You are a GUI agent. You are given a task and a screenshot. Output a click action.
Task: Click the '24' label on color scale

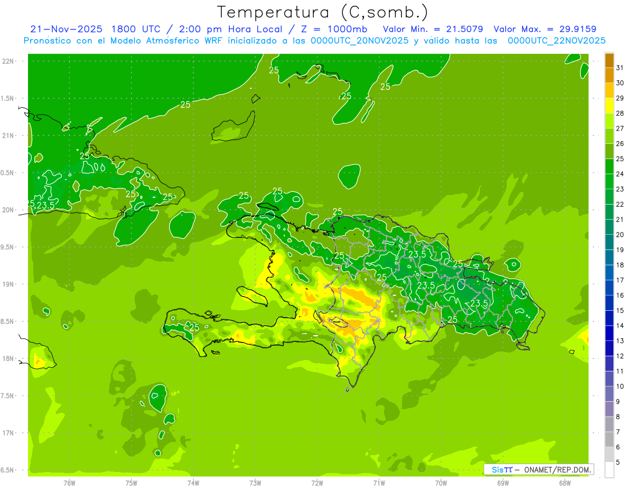point(620,174)
